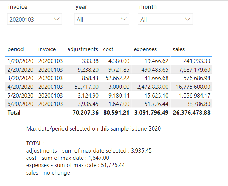Click the 'sales - no change' note line
Image resolution: width=228 pixels, height=186 pixels.
[48, 173]
